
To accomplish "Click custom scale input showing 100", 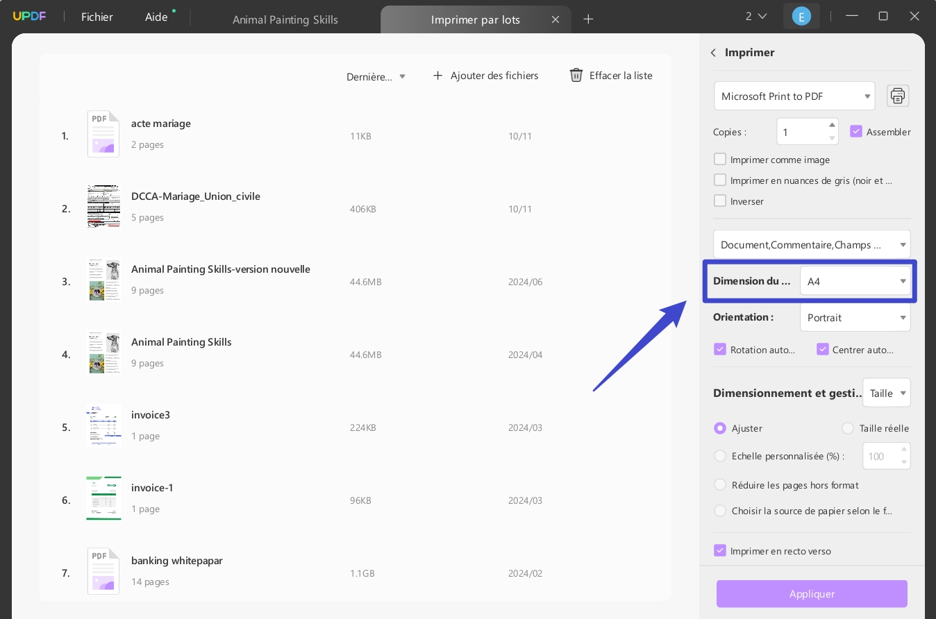I will pyautogui.click(x=880, y=456).
